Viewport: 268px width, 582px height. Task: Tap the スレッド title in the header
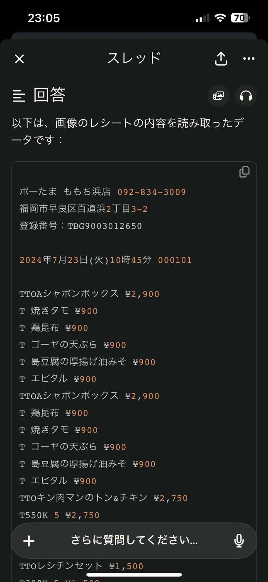coord(134,58)
